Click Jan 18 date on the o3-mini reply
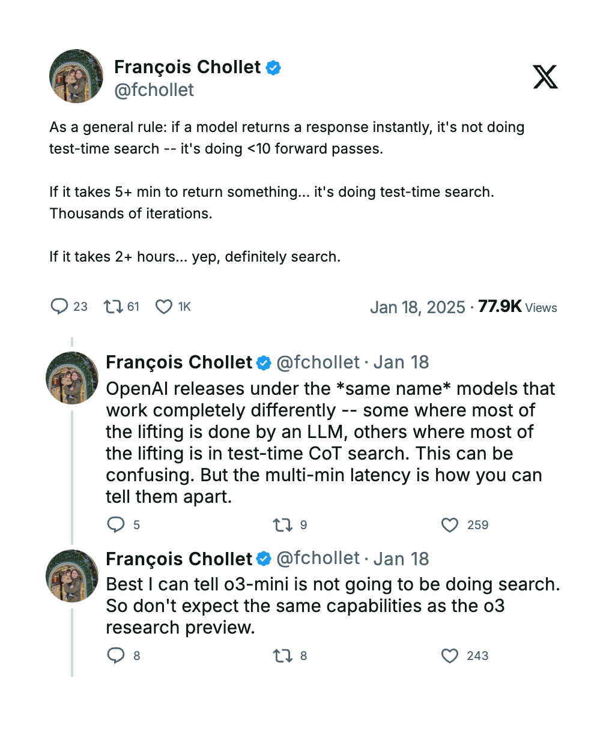Viewport: 609px width, 744px height. (x=401, y=559)
